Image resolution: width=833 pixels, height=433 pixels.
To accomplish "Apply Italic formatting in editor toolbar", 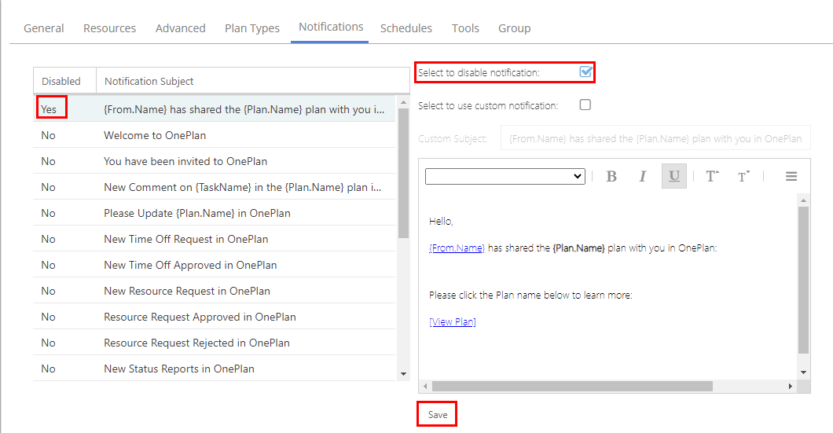I will (x=642, y=176).
